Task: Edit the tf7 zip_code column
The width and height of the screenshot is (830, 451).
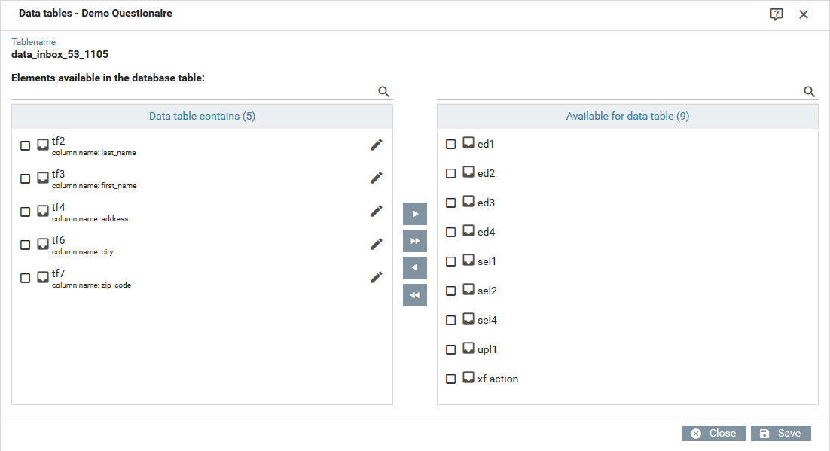Action: point(377,278)
